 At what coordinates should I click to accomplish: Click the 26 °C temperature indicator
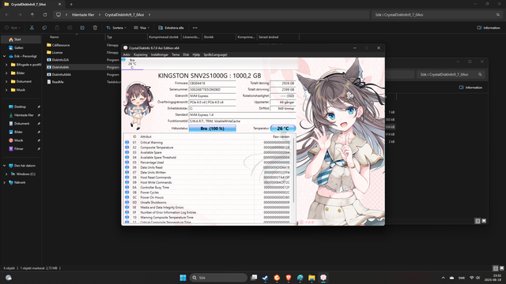coord(283,129)
